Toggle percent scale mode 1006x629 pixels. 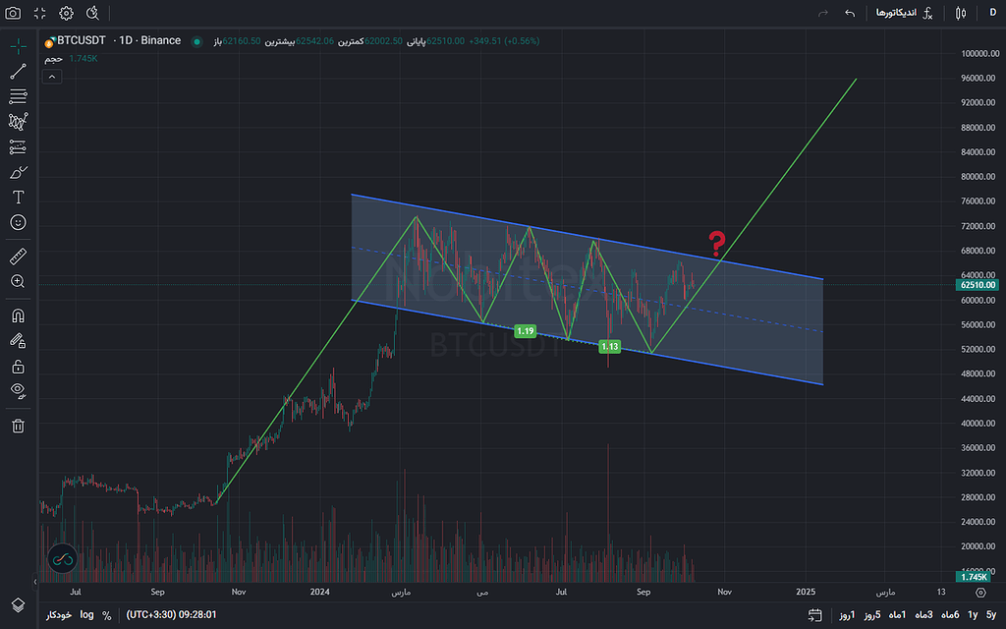point(106,615)
